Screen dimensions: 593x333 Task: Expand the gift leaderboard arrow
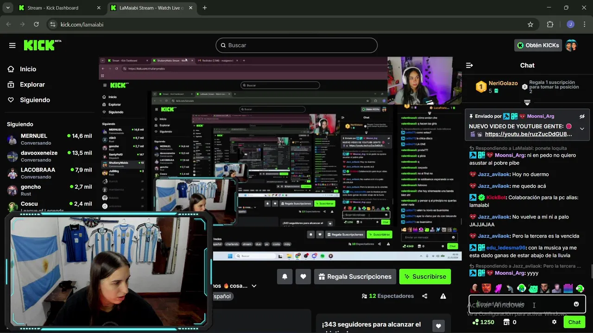[527, 102]
